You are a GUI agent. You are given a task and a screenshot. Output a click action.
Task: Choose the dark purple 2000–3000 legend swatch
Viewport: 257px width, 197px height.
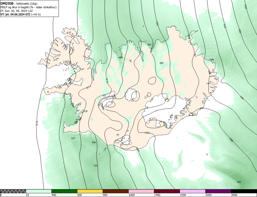218,191
